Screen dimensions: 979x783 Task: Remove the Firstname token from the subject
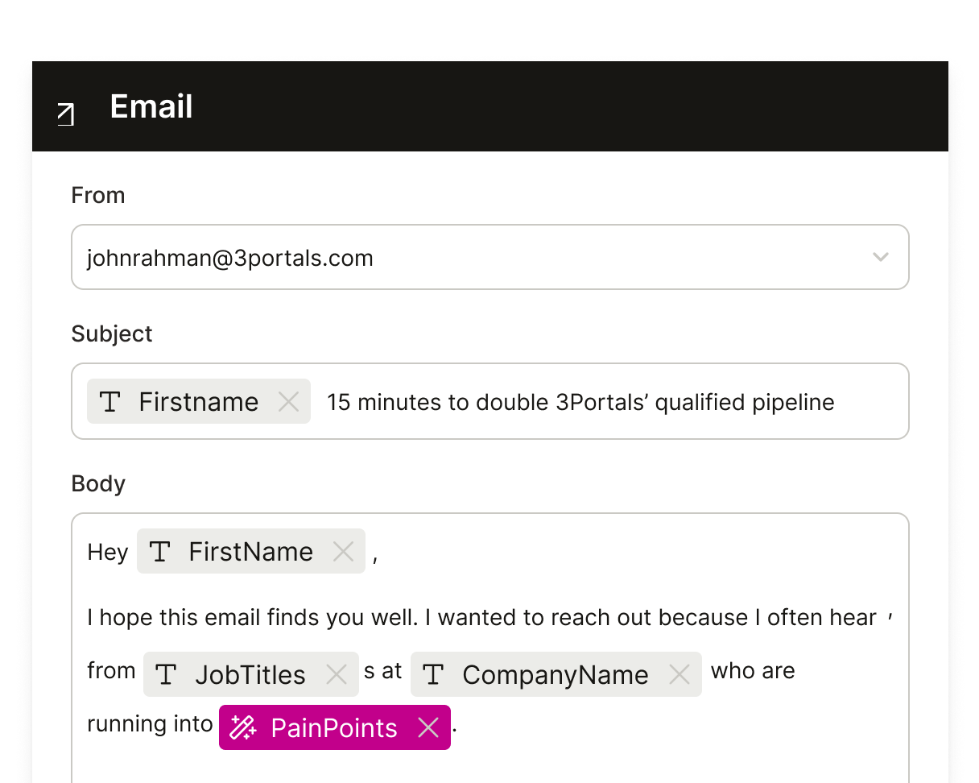[x=288, y=401]
